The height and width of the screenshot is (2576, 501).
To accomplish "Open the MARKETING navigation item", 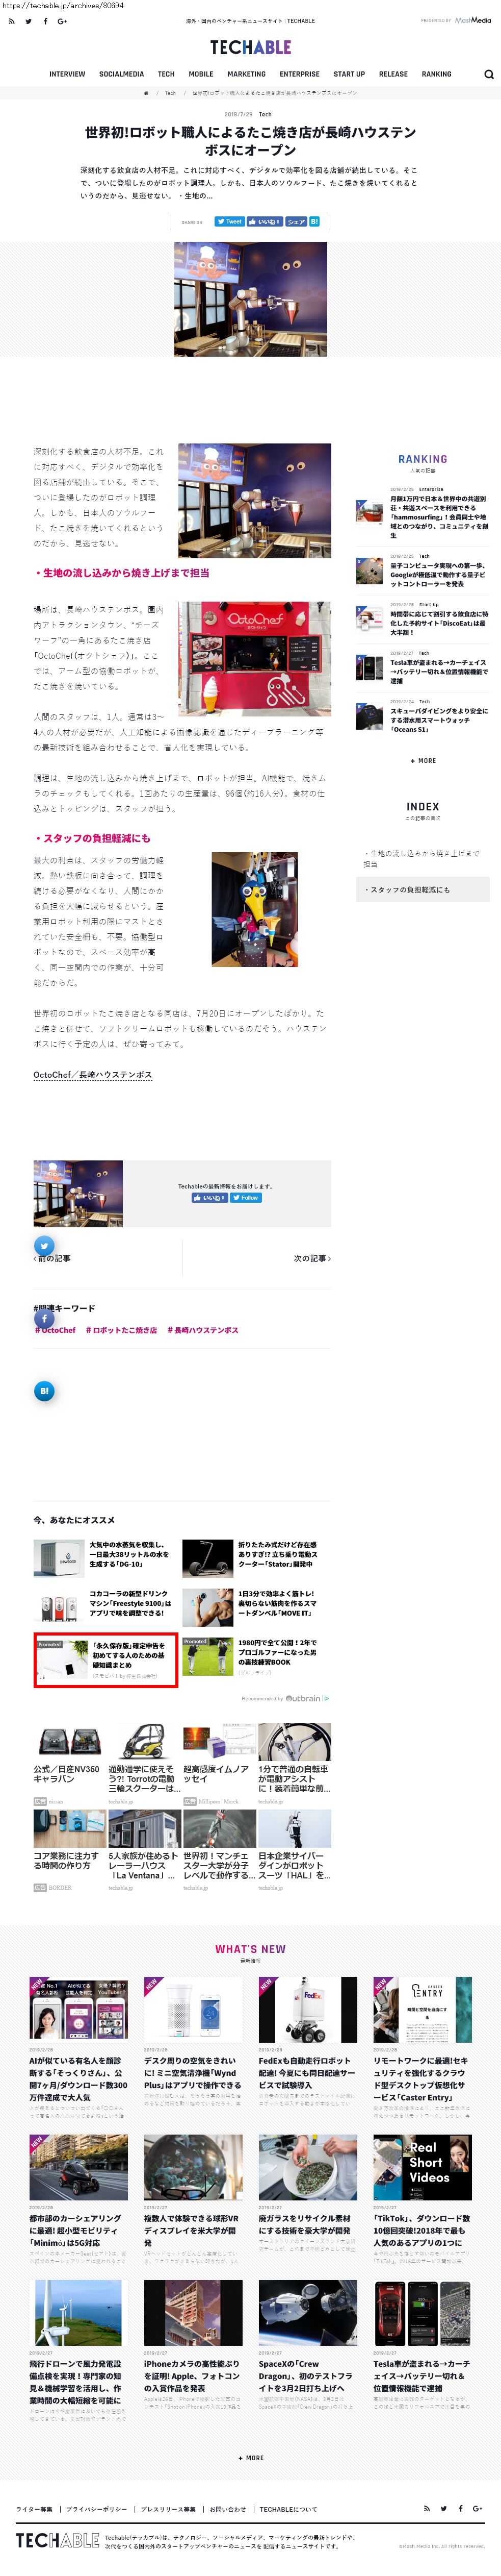I will coord(247,74).
